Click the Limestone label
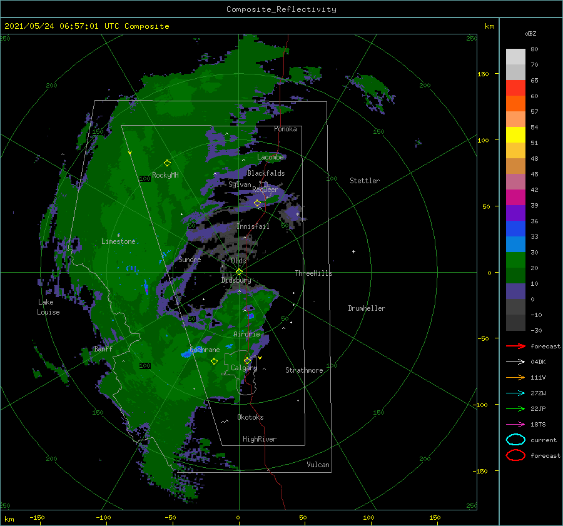Screen dimensions: 563x526 pyautogui.click(x=118, y=241)
